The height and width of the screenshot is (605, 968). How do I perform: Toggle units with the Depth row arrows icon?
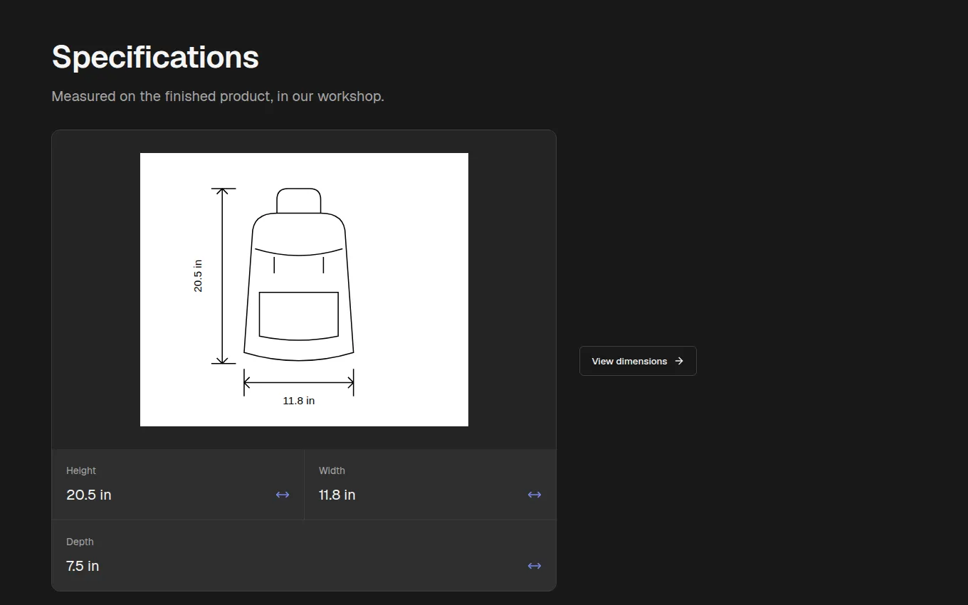pyautogui.click(x=535, y=566)
